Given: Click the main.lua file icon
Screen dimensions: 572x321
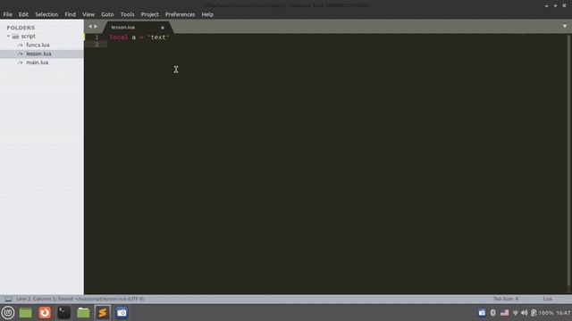Looking at the screenshot, I should point(21,62).
